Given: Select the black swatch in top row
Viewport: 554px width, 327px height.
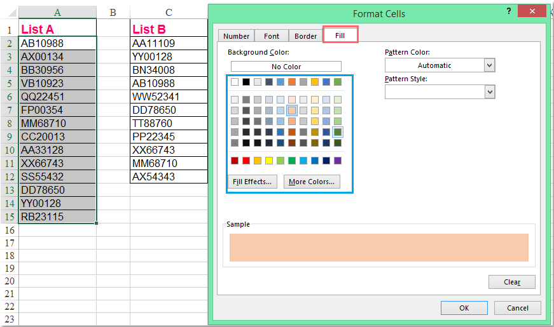Looking at the screenshot, I should (246, 82).
